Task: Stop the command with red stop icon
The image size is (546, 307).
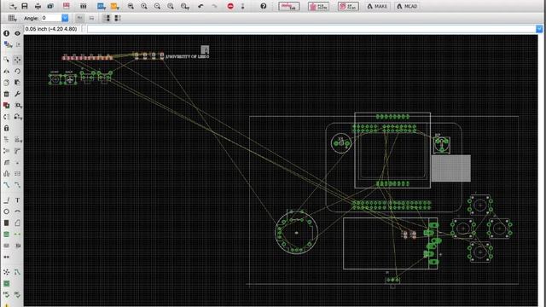Action: [230, 6]
